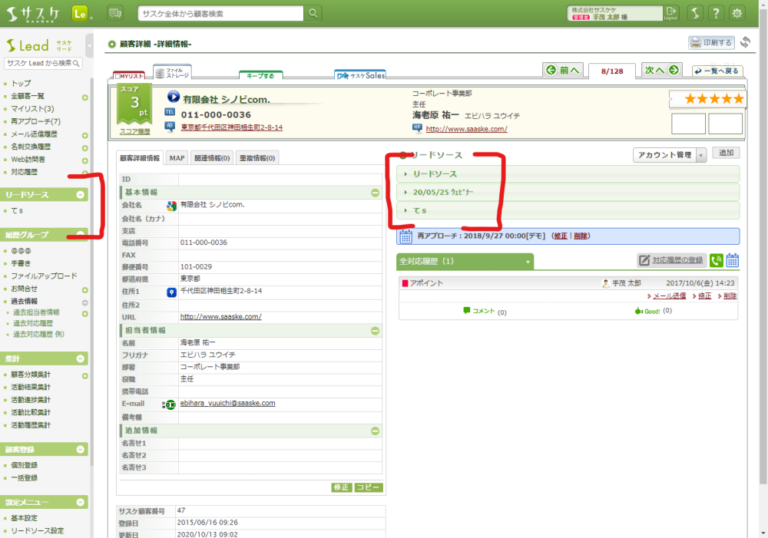Click the green plus icon next to Web訪問者

pyautogui.click(x=84, y=161)
